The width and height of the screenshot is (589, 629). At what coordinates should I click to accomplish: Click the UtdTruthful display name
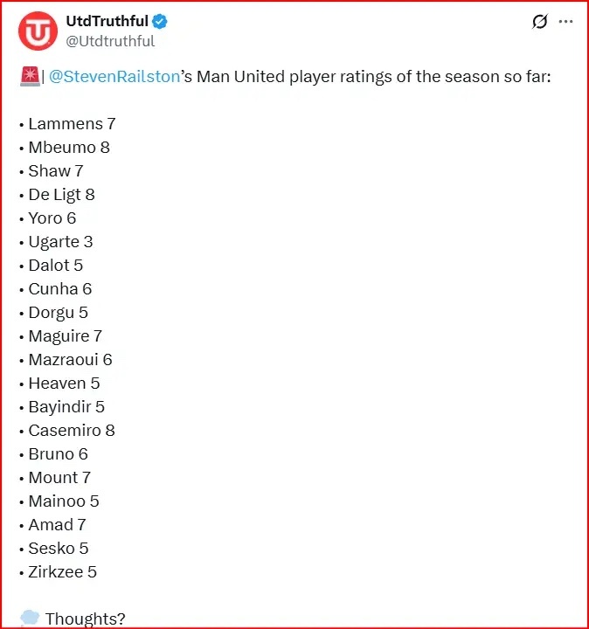coord(107,21)
